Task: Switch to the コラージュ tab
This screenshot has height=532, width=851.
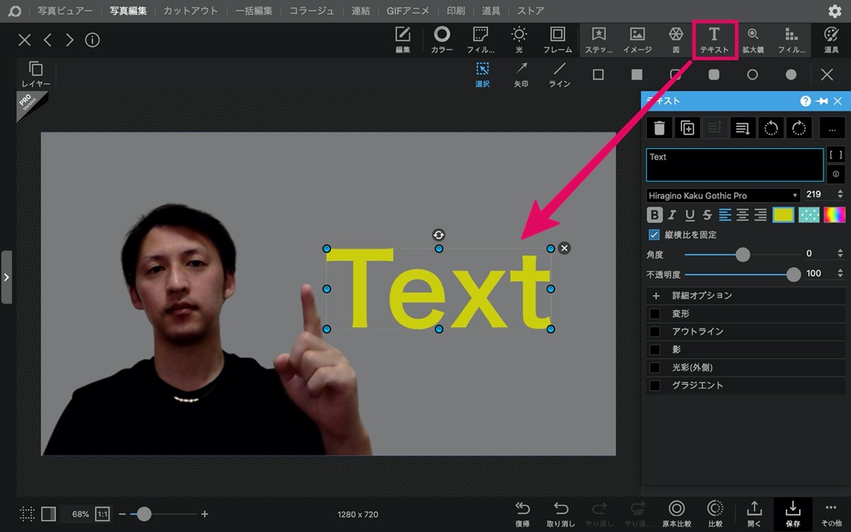Action: coord(312,11)
